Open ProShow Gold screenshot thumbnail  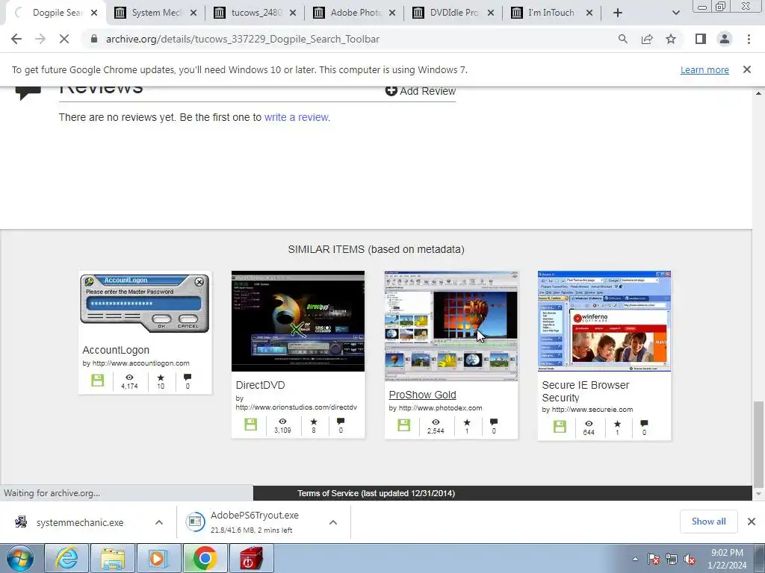(x=451, y=326)
